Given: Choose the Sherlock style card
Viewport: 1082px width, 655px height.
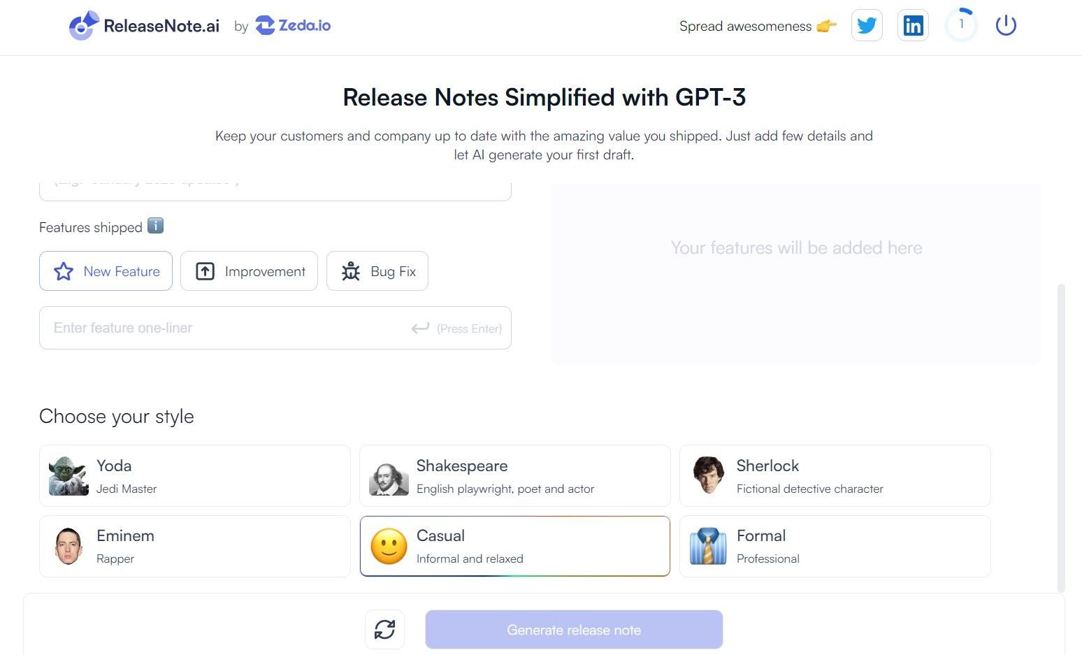Looking at the screenshot, I should tap(835, 476).
